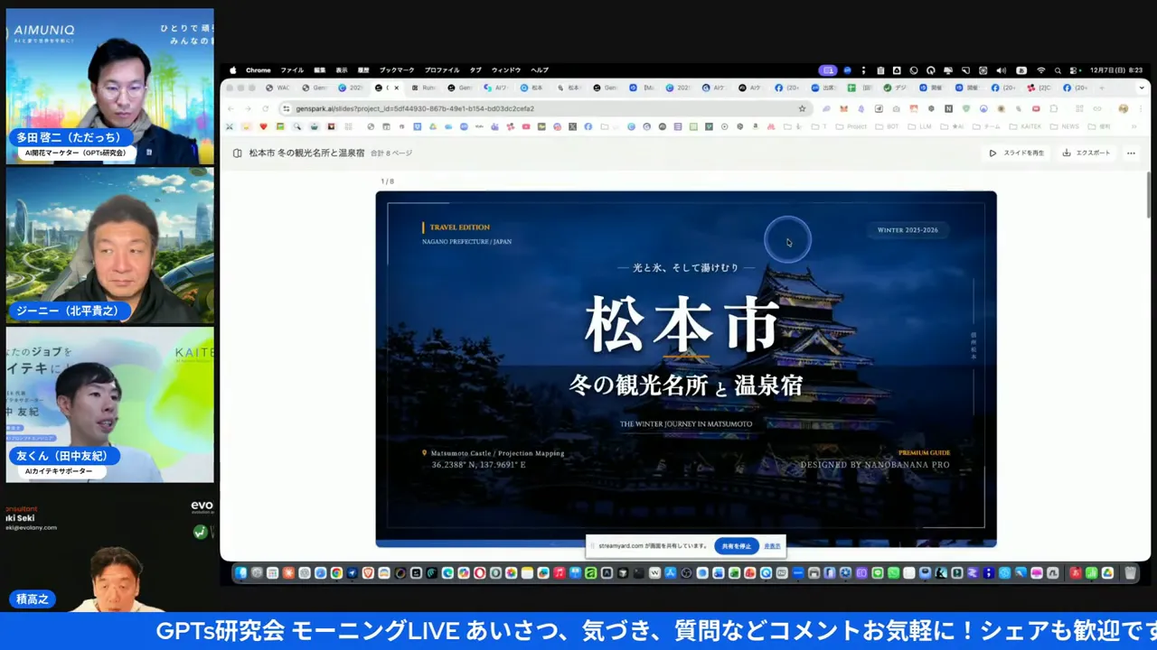Click the green check chat icon on StreamYard panel
This screenshot has width=1157, height=650.
click(200, 532)
